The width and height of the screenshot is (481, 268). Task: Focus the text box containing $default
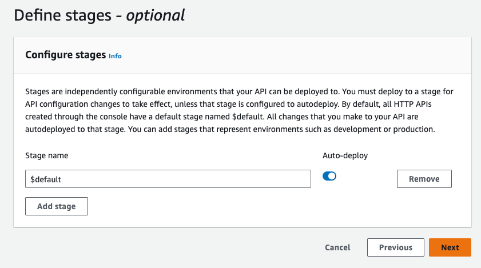pos(168,179)
